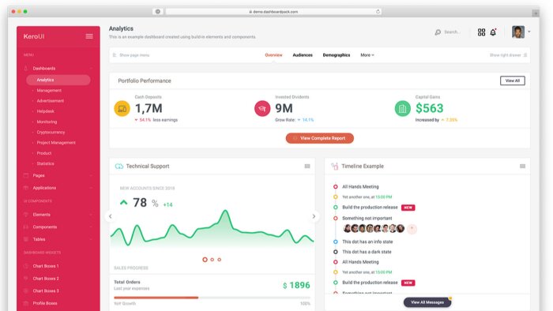
Task: Click the Total Orders progress bar
Action: click(212, 298)
